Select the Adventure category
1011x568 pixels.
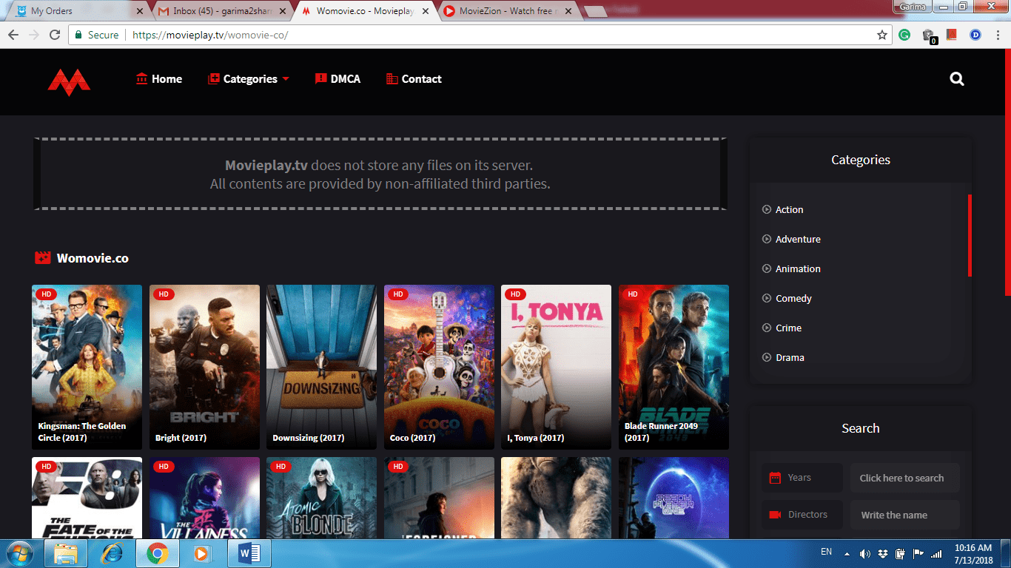click(791, 239)
